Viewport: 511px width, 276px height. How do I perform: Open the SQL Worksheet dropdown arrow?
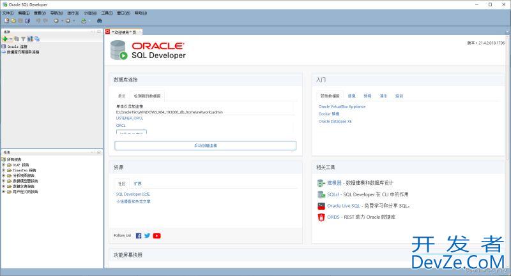click(89, 21)
